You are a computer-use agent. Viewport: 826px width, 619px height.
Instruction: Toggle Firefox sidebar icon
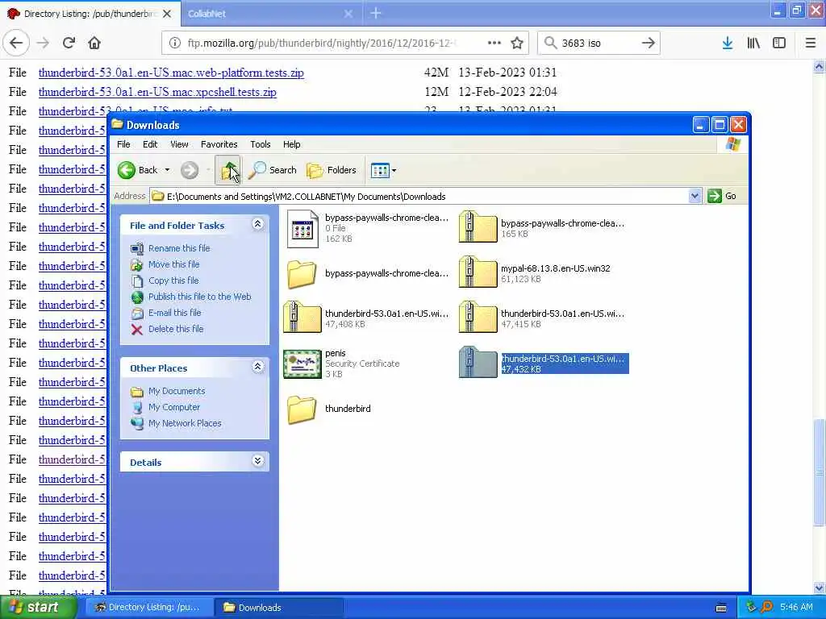point(779,43)
